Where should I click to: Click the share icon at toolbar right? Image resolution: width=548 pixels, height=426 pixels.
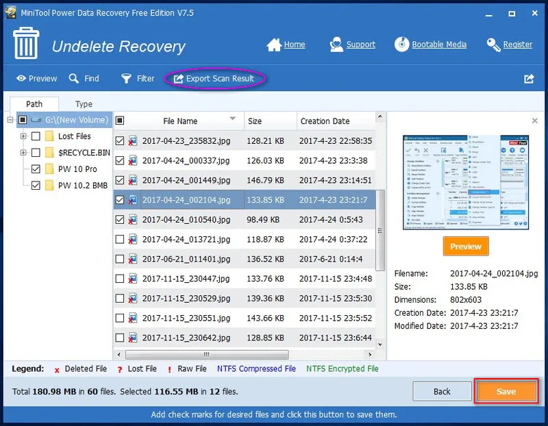click(x=529, y=79)
